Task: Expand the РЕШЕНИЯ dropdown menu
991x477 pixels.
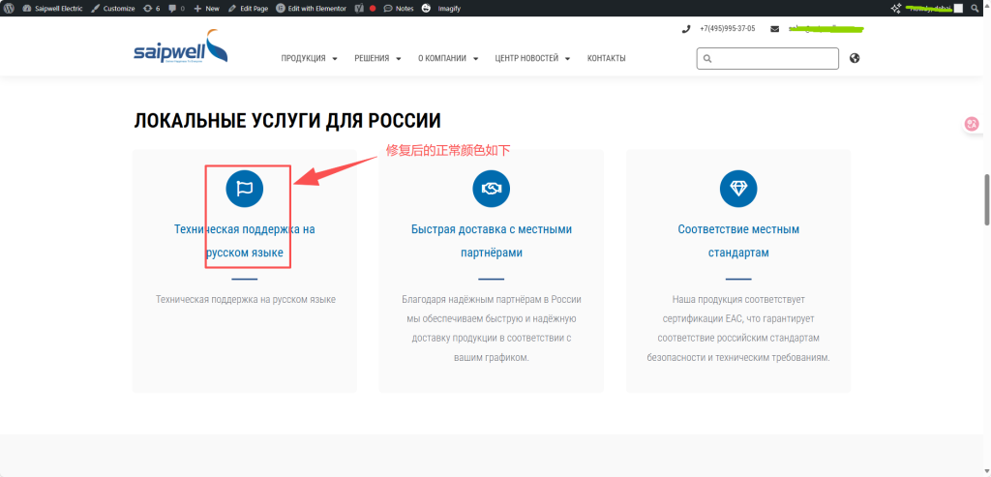Action: tap(377, 58)
